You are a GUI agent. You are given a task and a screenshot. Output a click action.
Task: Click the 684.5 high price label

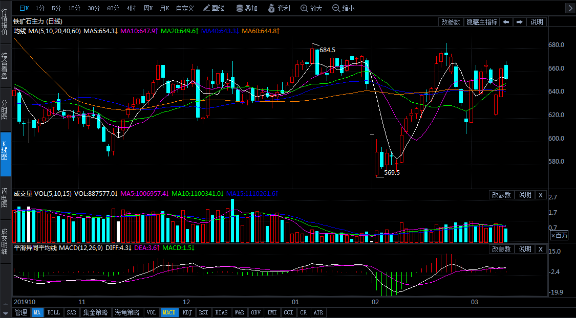pos(327,50)
